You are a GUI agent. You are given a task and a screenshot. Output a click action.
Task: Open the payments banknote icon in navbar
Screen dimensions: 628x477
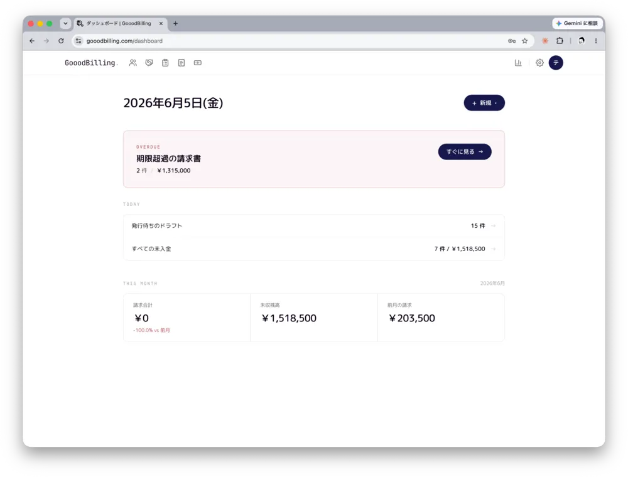click(198, 63)
